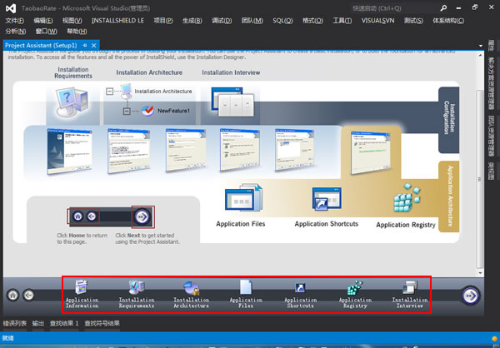
Task: Click the scrollbar down arrow
Action: [x=480, y=273]
